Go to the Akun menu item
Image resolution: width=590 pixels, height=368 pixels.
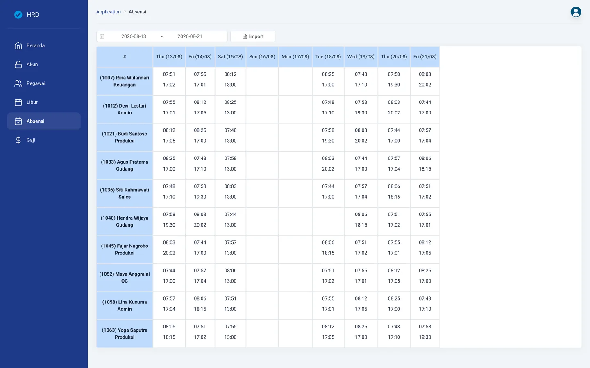(44, 64)
